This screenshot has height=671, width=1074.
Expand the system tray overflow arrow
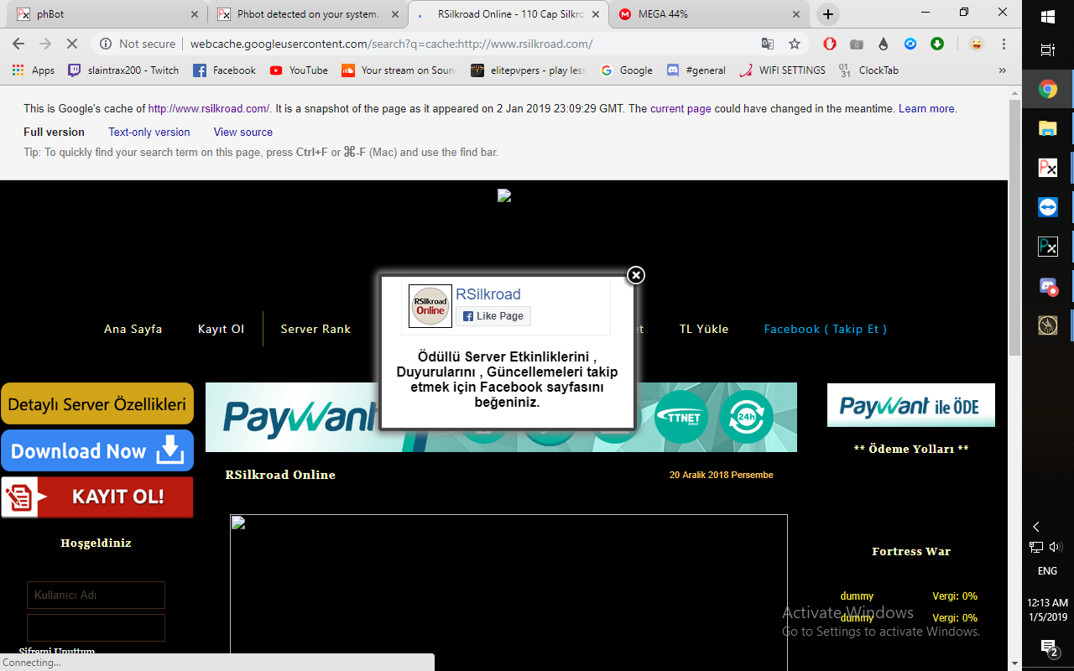pyautogui.click(x=1036, y=527)
